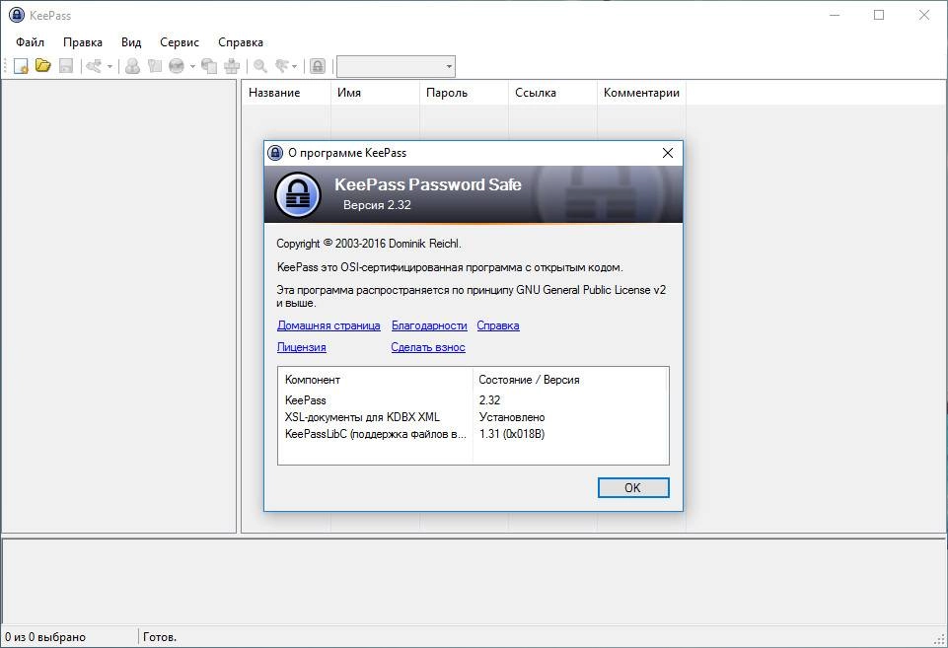Click the Готов. status bar text
Screen dimensions: 948x648
tap(160, 637)
